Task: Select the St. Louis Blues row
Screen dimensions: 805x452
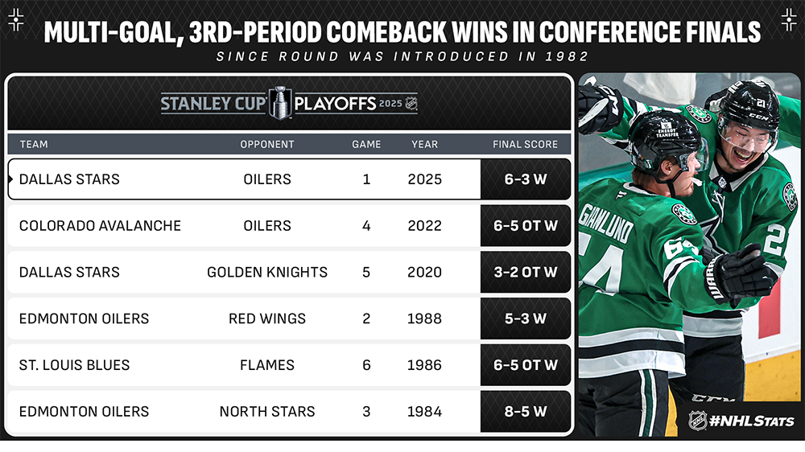Action: [289, 365]
